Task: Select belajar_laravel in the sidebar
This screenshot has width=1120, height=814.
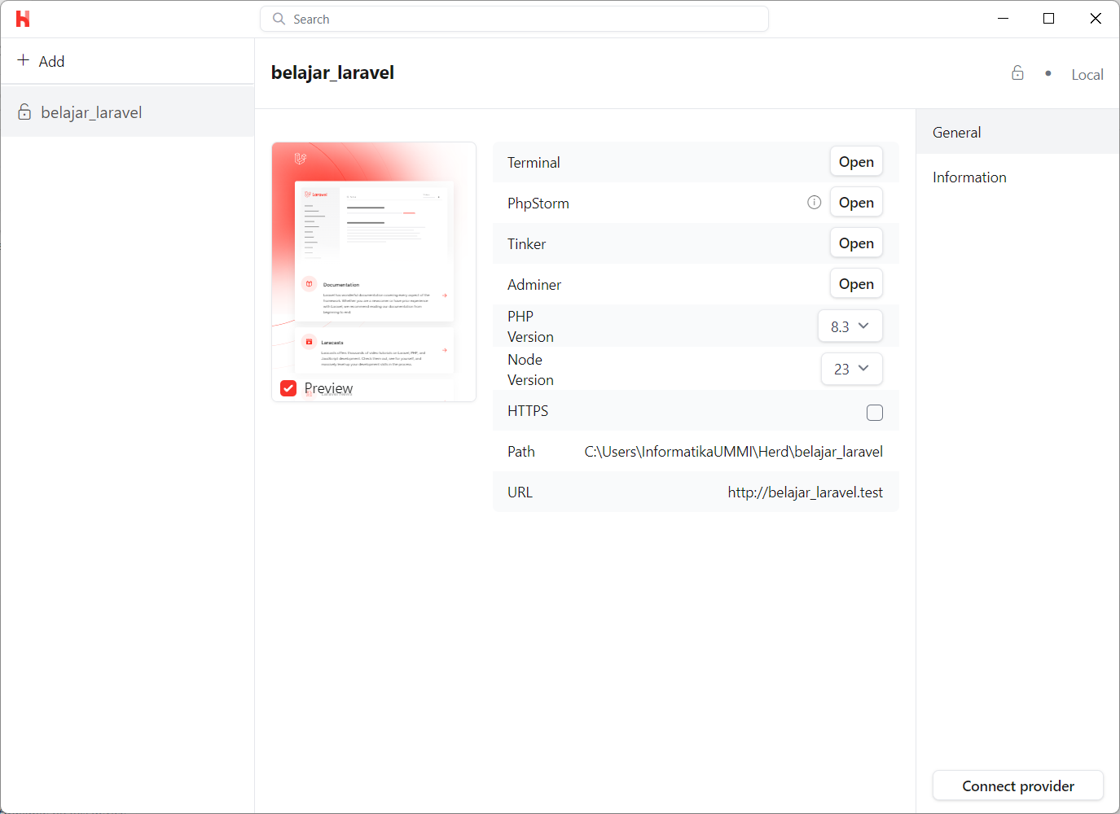Action: tap(91, 112)
